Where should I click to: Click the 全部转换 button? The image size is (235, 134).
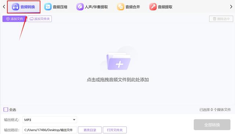pos(212,125)
